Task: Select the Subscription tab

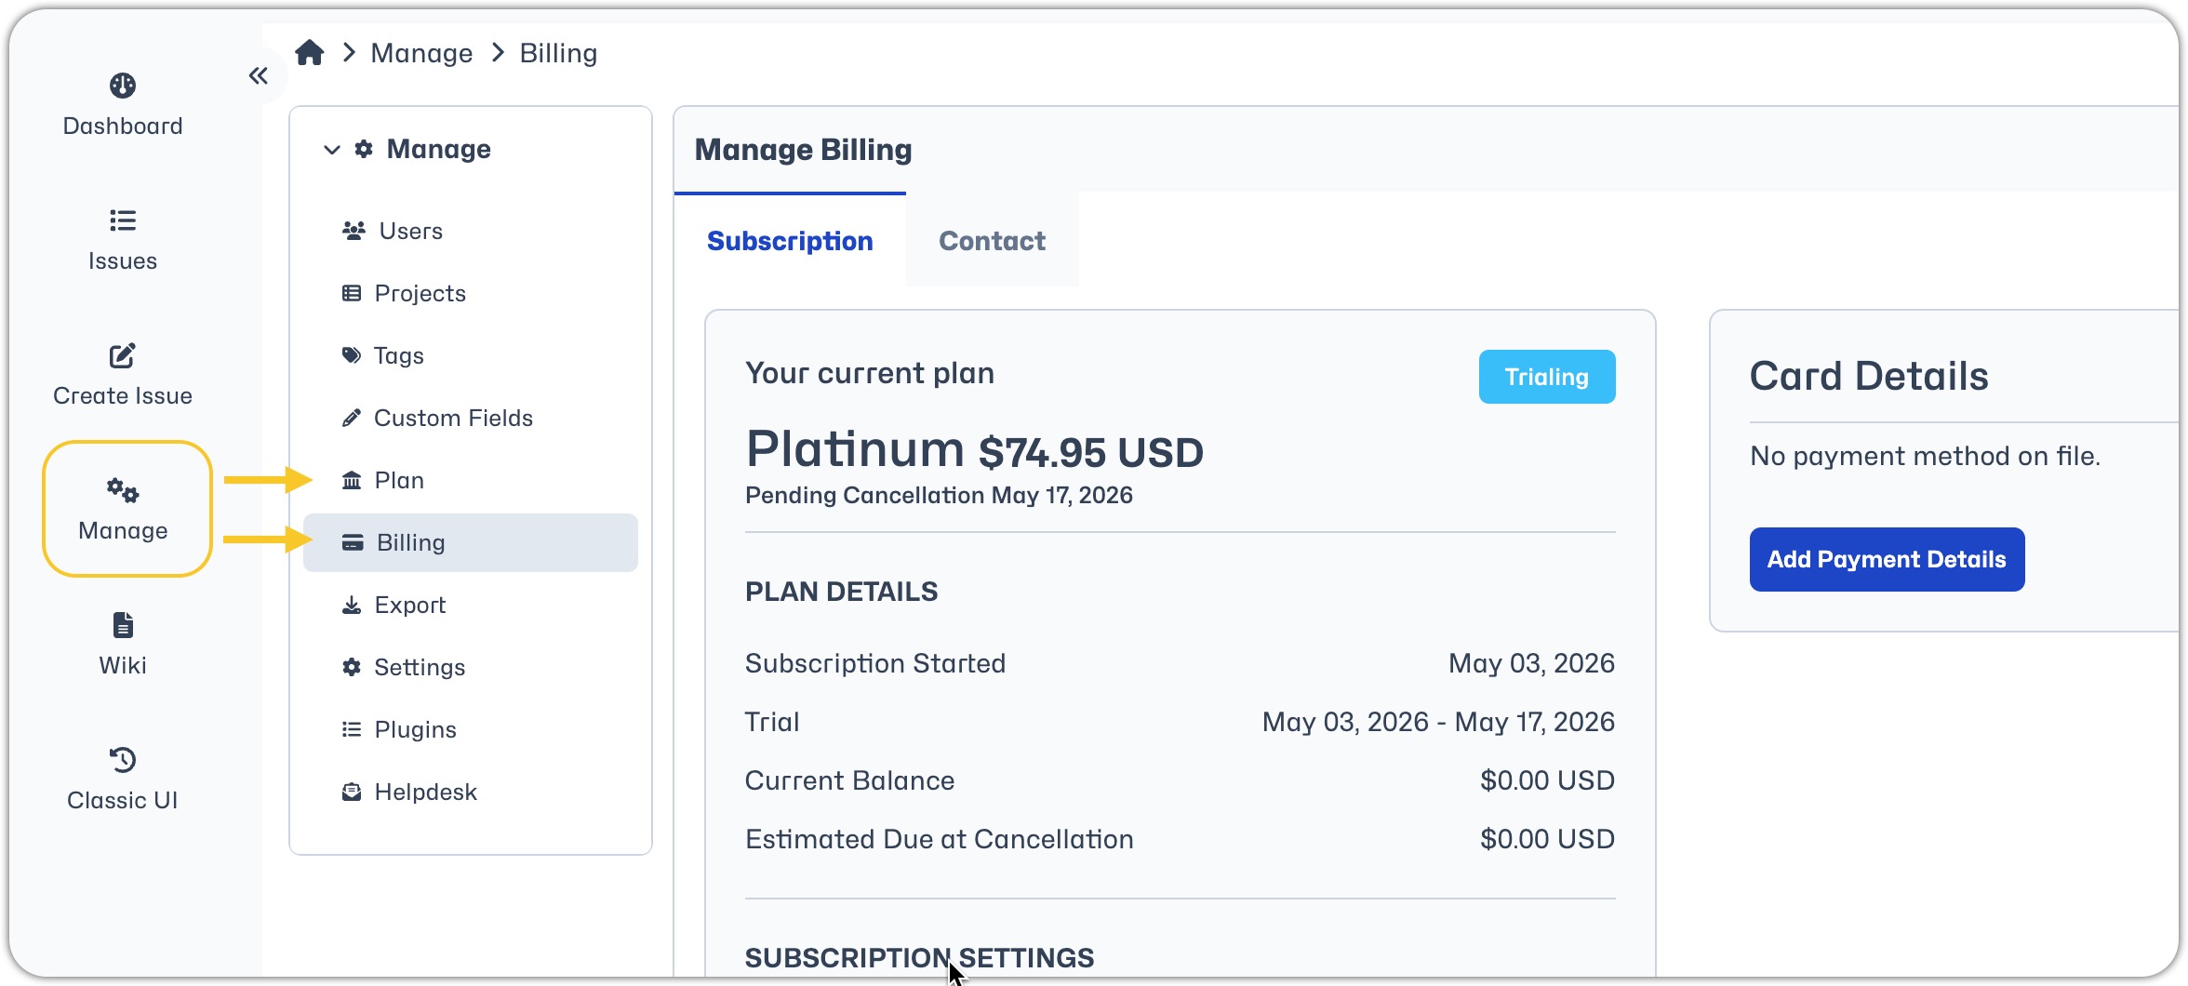Action: (790, 241)
